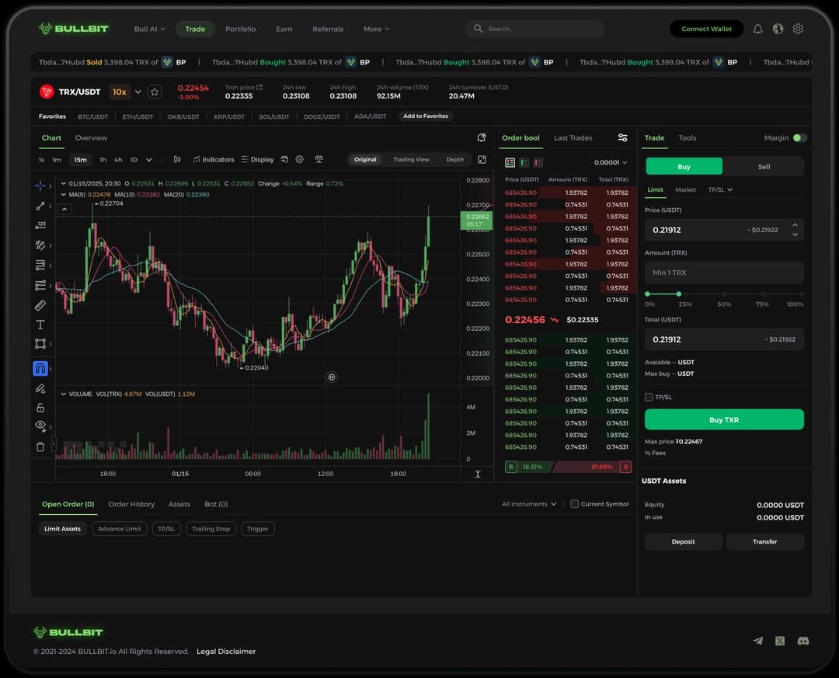Focus the Search box in header

pyautogui.click(x=534, y=29)
